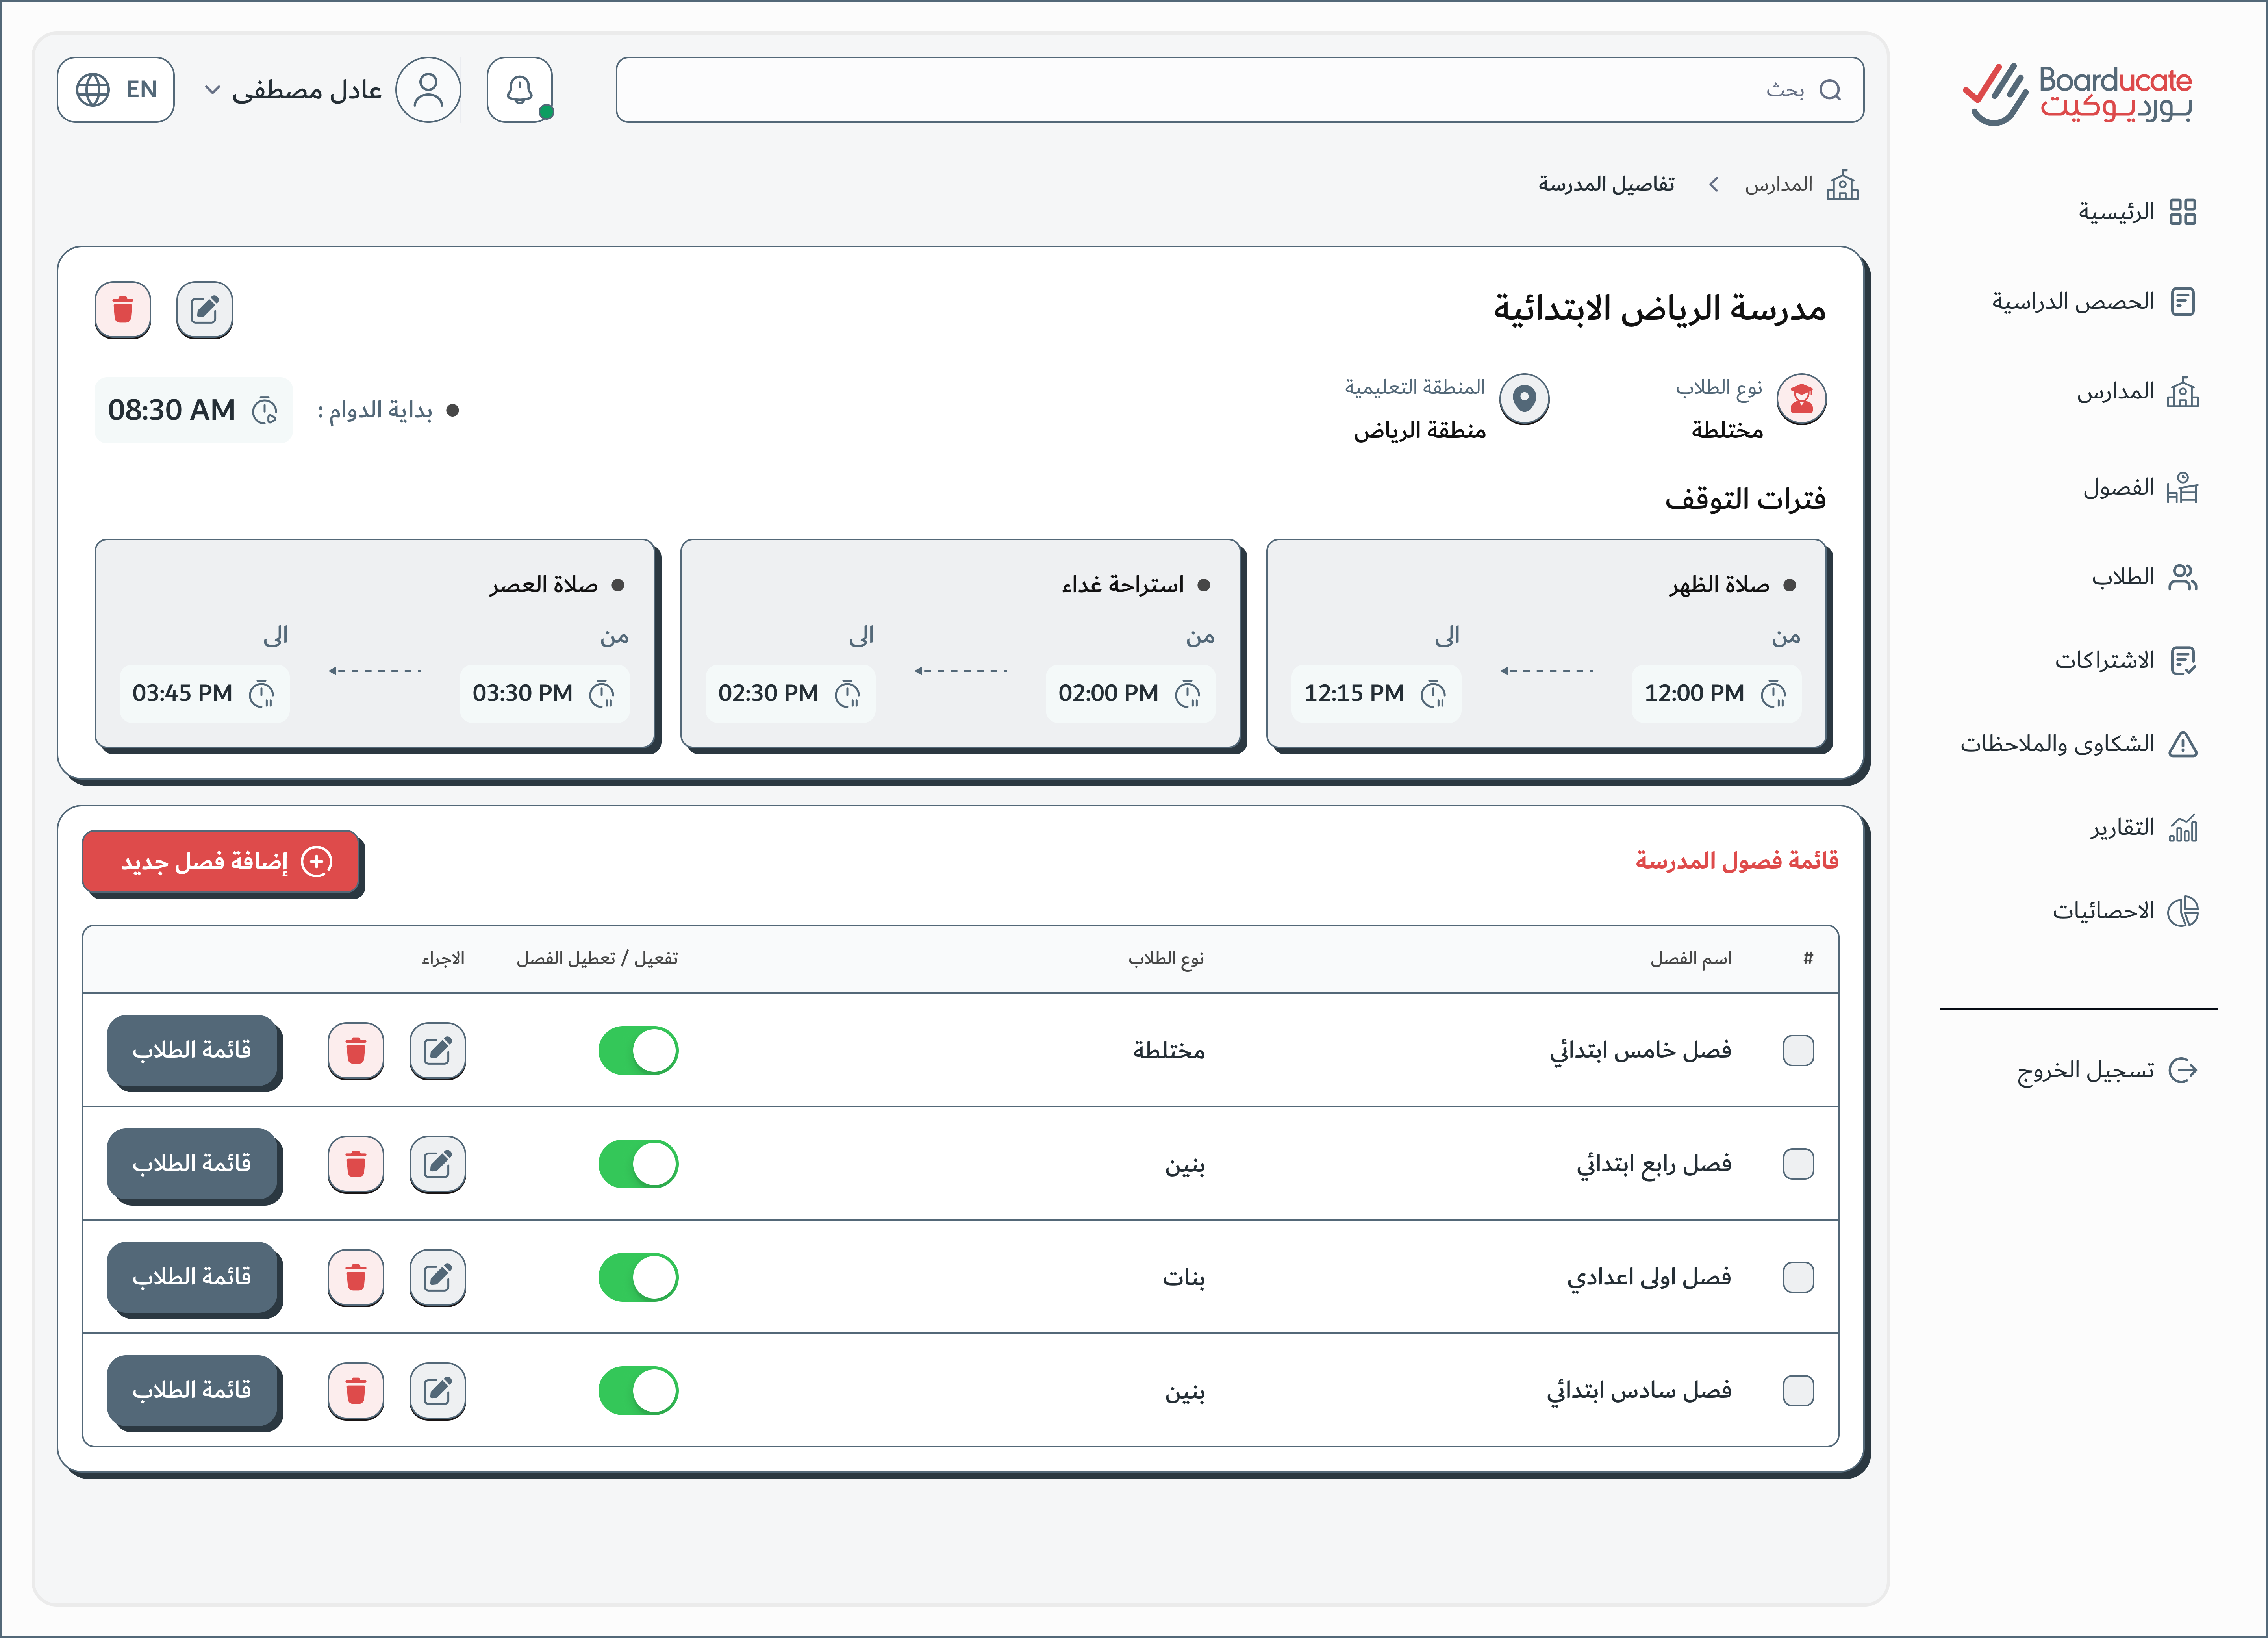Switch language with the EN globe button
Viewport: 2268px width, 1638px height.
pos(116,90)
